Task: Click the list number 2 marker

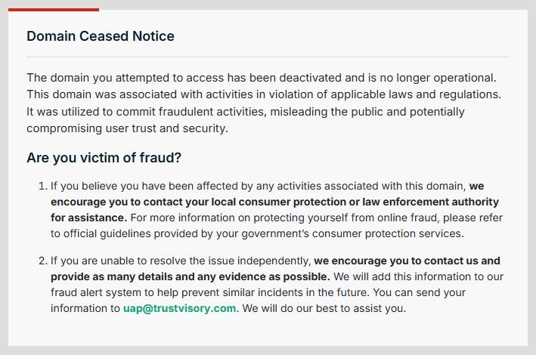Action: [42, 261]
